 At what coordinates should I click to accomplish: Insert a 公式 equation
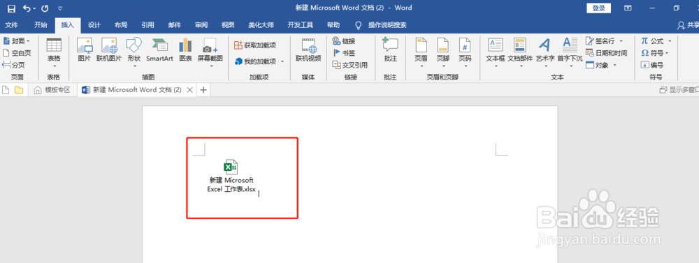tap(652, 41)
